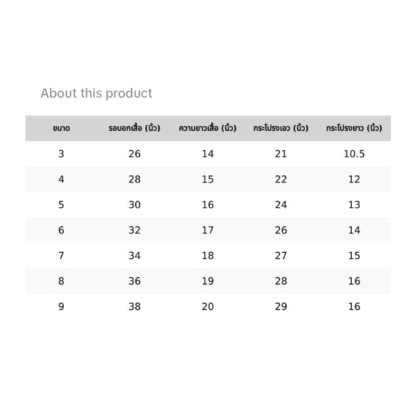Select the ขนาด column header
Viewport: 415px width, 415px height.
(61, 128)
